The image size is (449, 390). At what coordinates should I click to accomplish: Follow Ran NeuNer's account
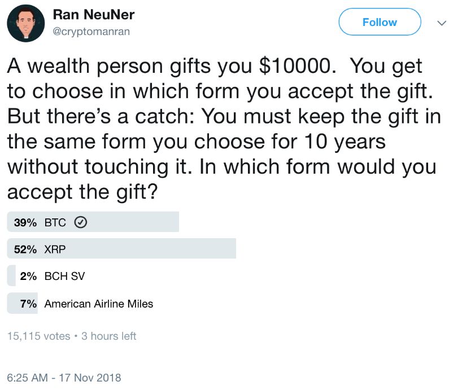point(379,22)
